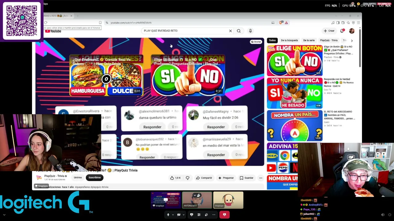Turn on the camera in call bar

179,215
